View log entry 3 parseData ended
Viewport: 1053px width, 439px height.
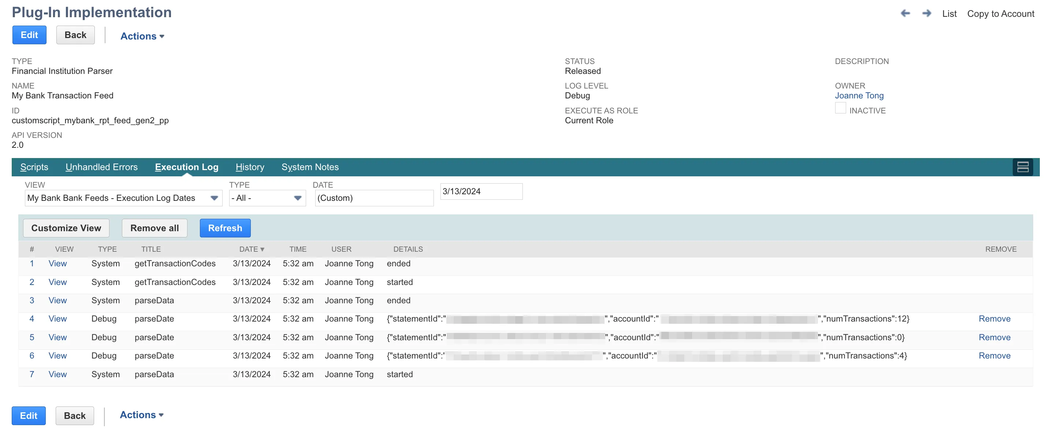click(57, 301)
